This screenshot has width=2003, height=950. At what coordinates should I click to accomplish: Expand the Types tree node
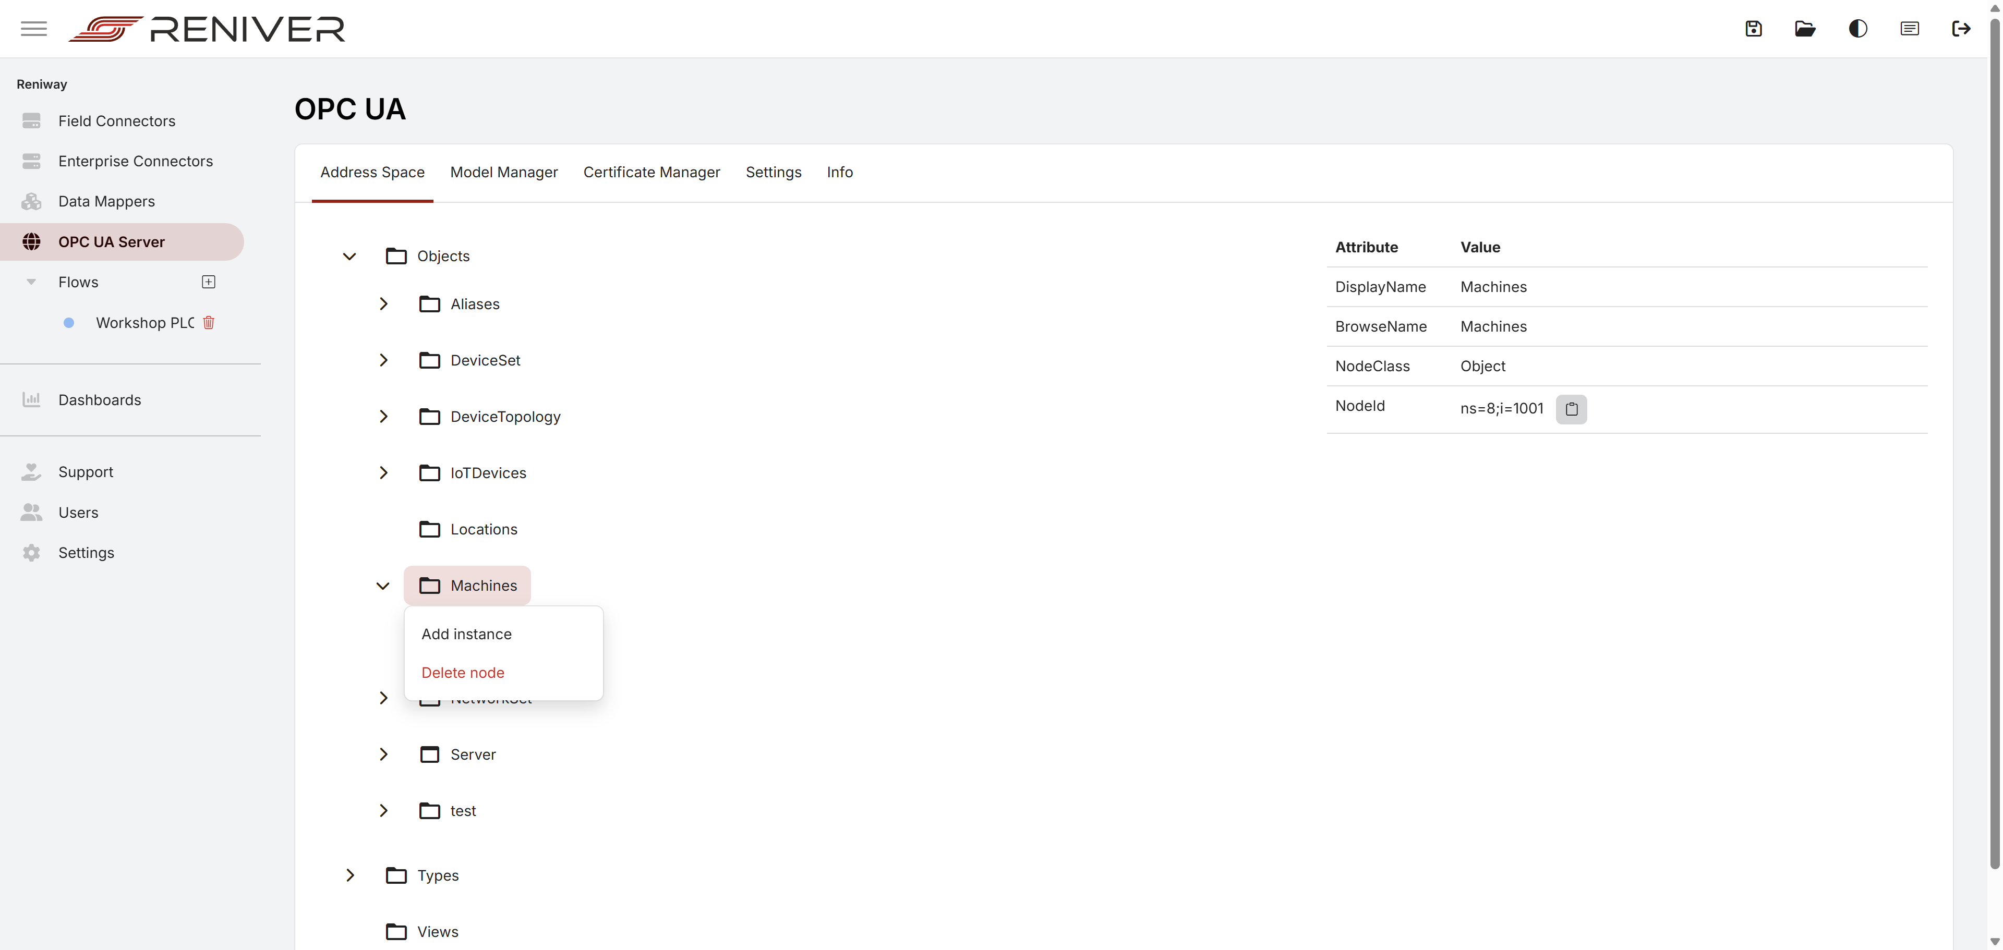349,874
